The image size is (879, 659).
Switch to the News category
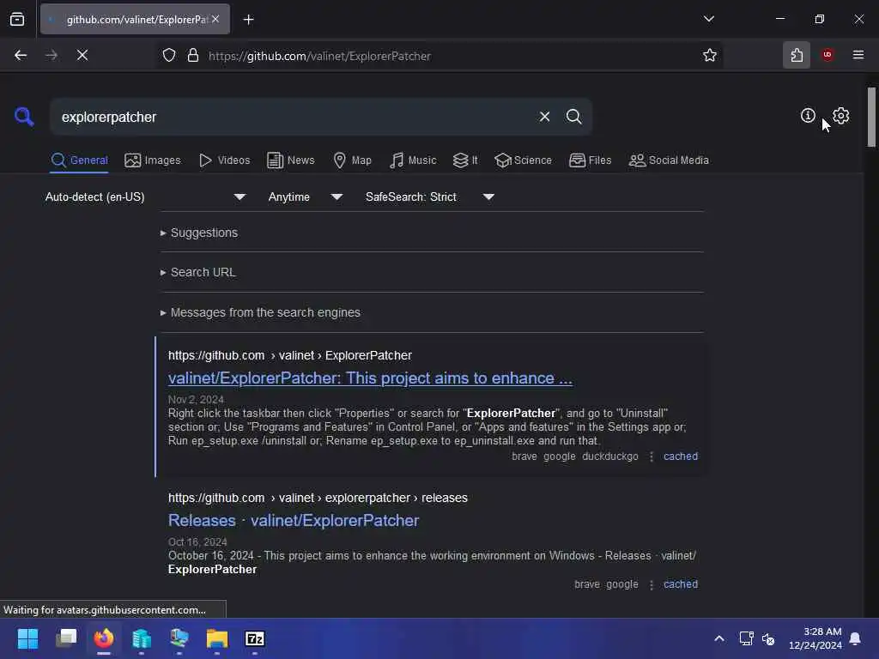click(x=291, y=160)
